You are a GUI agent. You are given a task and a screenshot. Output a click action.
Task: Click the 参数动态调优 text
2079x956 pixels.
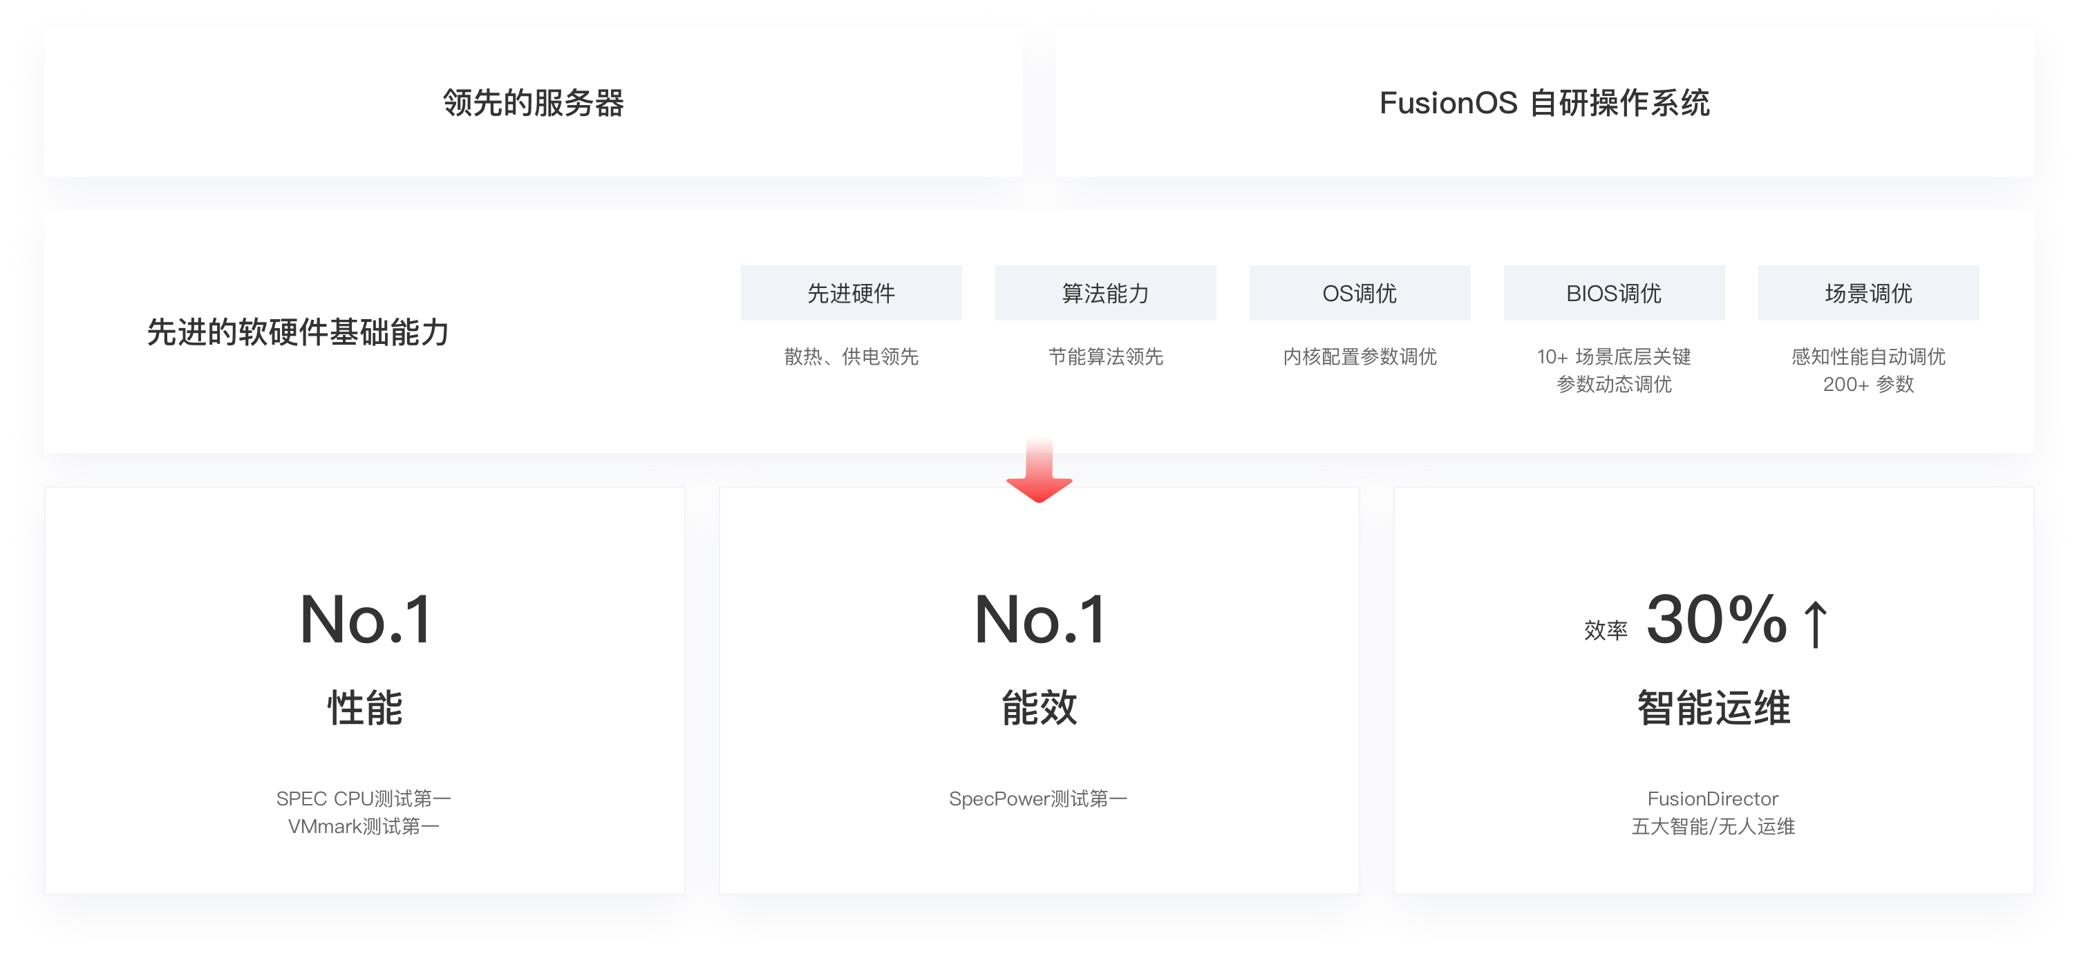click(1614, 384)
